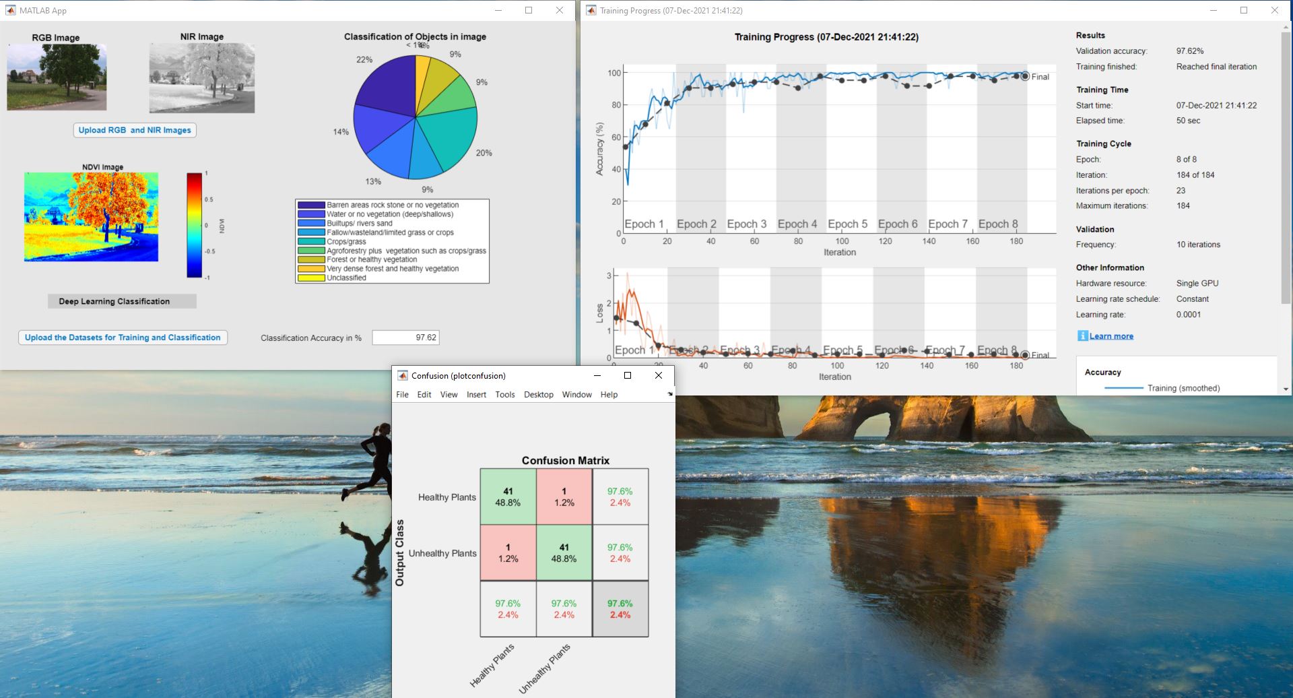Click the Deep Learning Classification button
This screenshot has width=1293, height=698.
pyautogui.click(x=122, y=301)
